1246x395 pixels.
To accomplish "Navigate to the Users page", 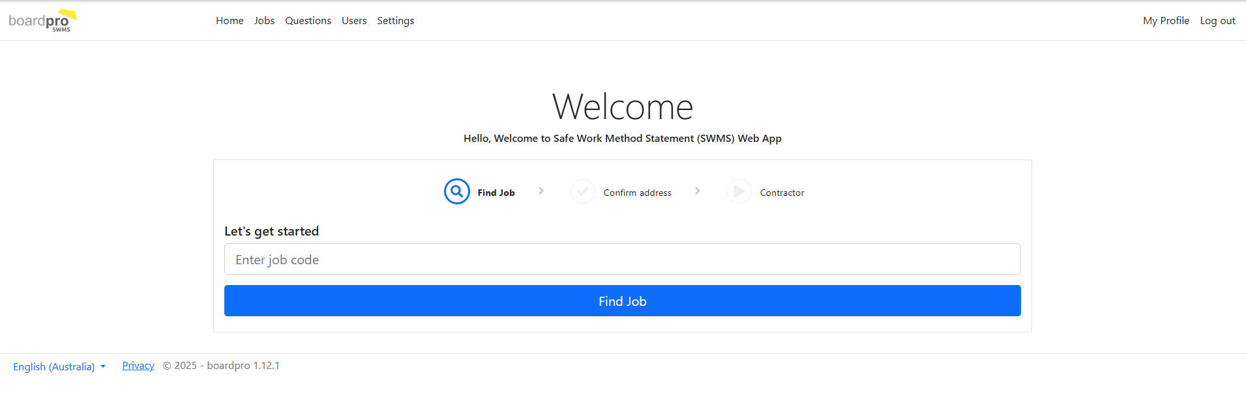I will click(354, 21).
